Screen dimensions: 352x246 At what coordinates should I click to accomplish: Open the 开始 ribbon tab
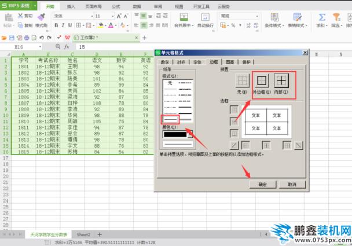click(x=50, y=6)
